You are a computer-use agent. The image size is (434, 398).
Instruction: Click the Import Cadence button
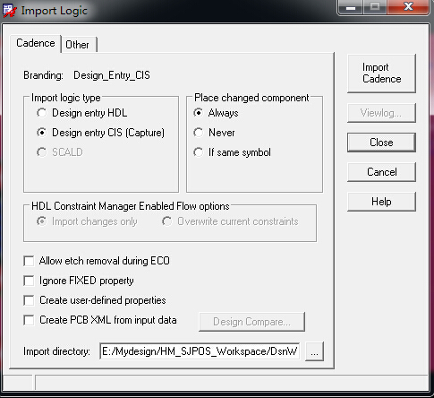pyautogui.click(x=381, y=74)
